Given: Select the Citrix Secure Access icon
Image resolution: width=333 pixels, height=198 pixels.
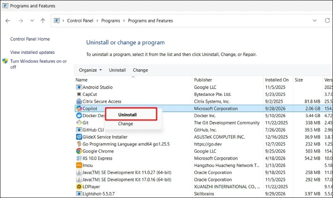Looking at the screenshot, I should point(79,101).
